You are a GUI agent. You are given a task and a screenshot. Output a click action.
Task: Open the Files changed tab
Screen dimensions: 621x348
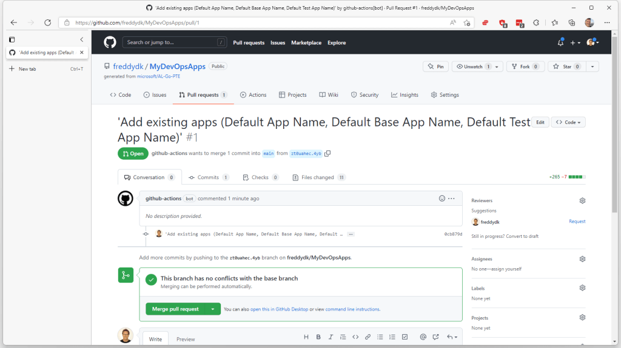(x=319, y=177)
